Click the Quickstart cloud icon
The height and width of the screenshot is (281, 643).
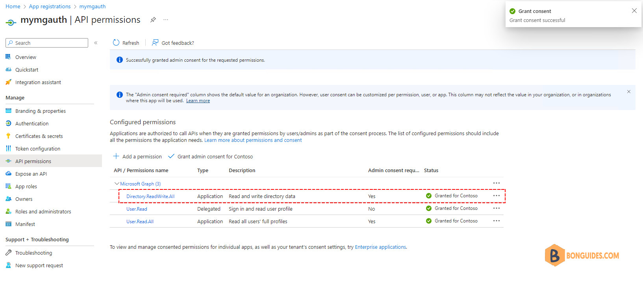pos(8,70)
